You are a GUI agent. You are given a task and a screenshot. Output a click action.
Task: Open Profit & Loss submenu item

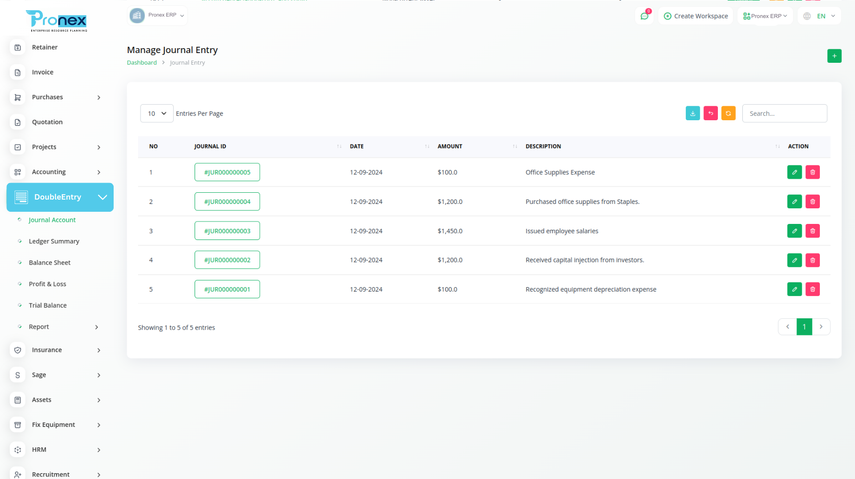coord(47,284)
